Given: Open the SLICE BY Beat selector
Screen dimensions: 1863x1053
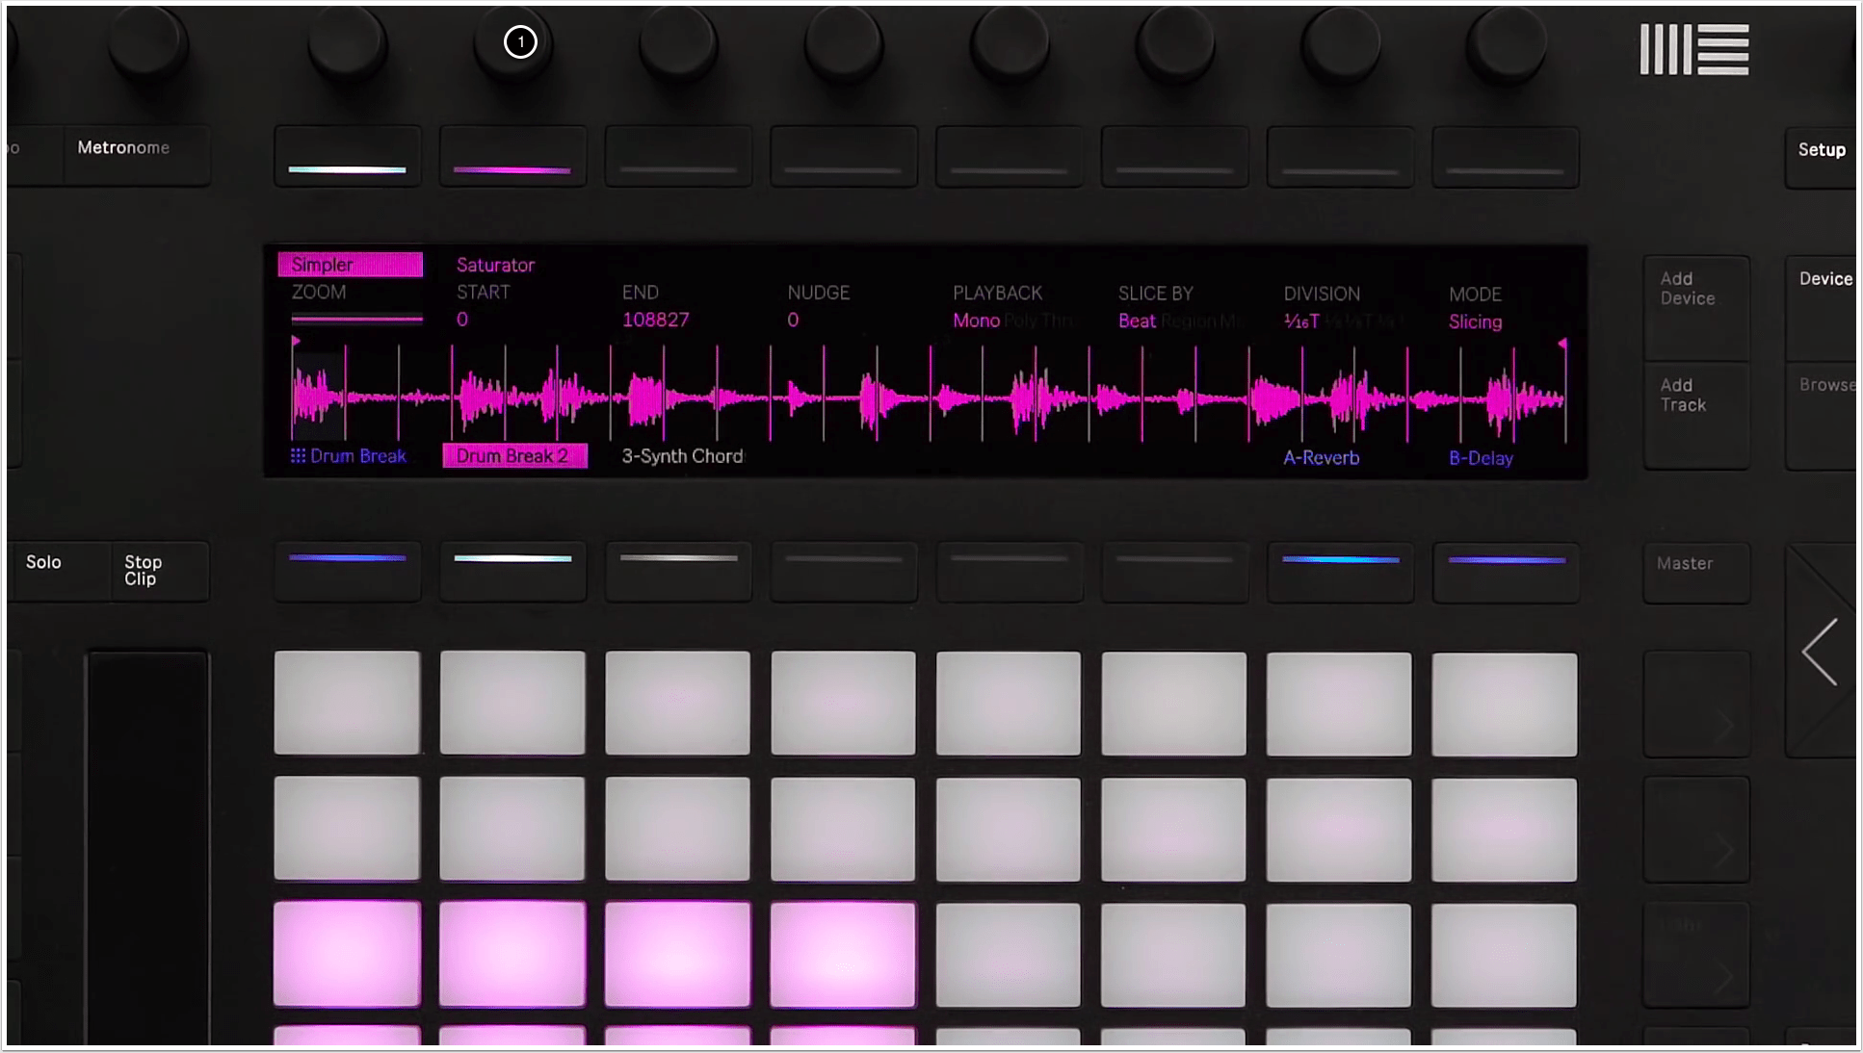Looking at the screenshot, I should click(x=1137, y=321).
